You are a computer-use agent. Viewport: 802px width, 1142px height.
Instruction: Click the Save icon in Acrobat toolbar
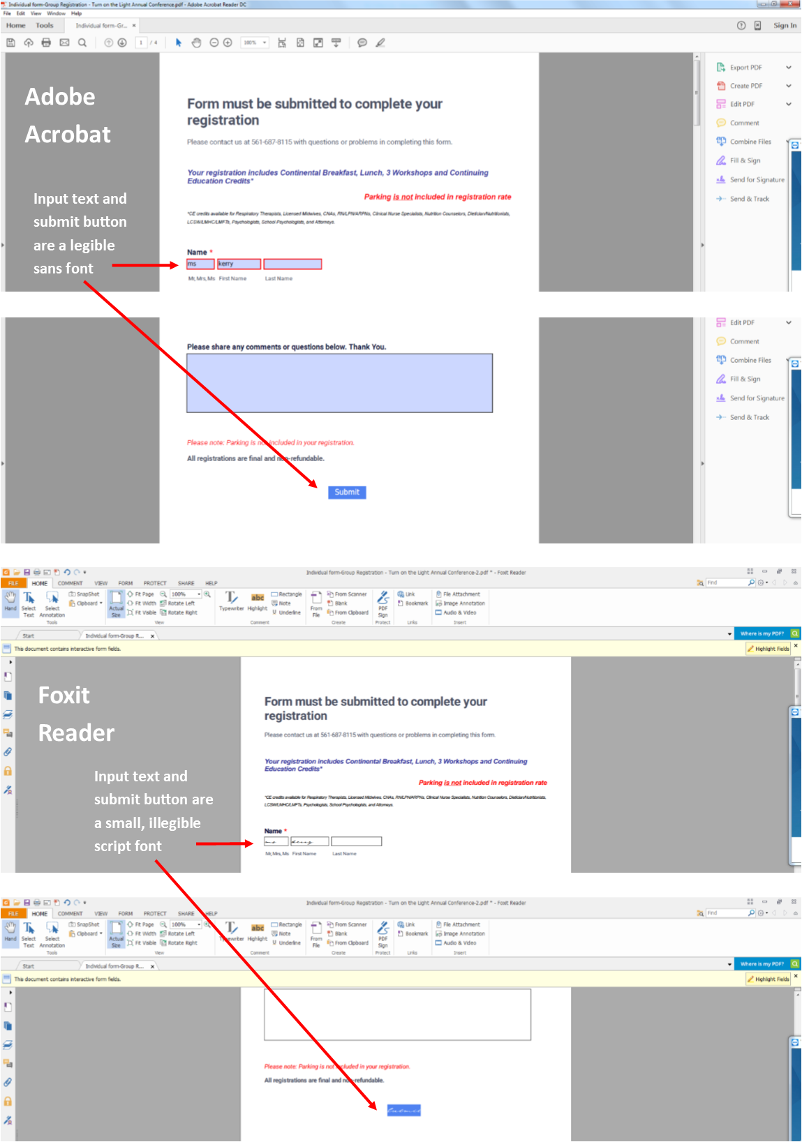coord(10,43)
